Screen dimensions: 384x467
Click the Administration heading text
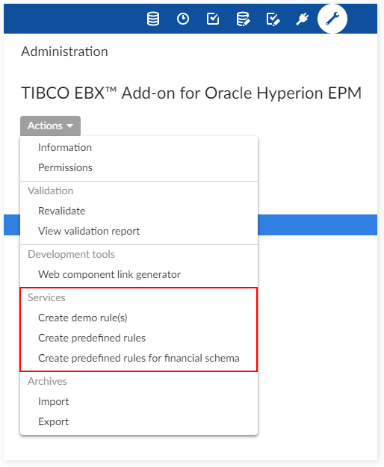click(x=64, y=52)
